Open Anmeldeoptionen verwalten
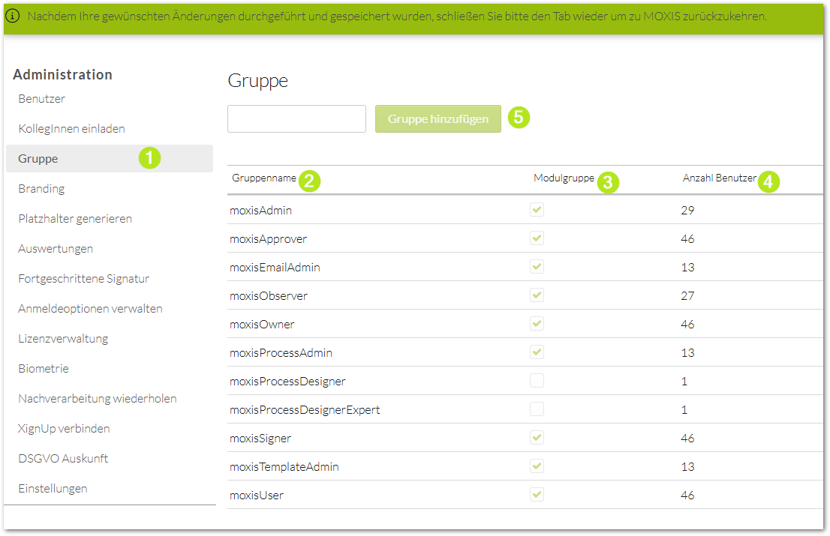Viewport: 830px width, 536px height. pyautogui.click(x=90, y=309)
